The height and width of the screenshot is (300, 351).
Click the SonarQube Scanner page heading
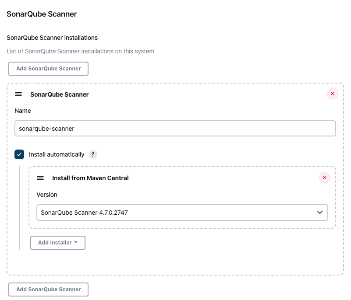42,14
